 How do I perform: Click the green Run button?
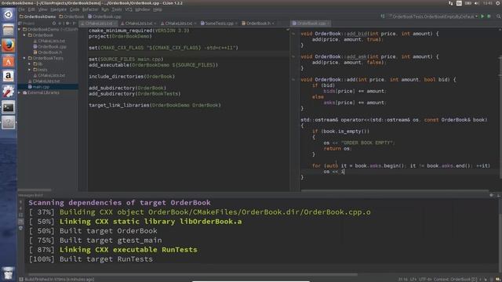click(x=482, y=16)
